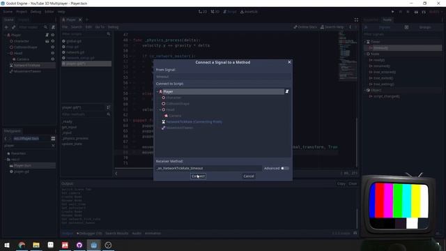Toggle visibility of Character node
Screen dimensions: 446x251
point(53,41)
